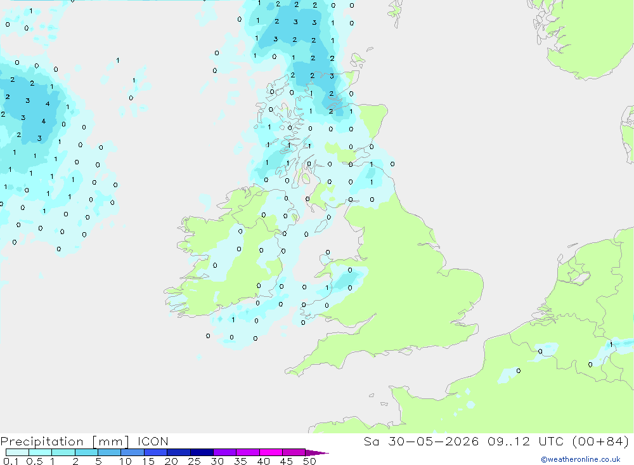This screenshot has height=465, width=634.
Task: Select the 35–40 mm legend color box
Action: click(247, 452)
